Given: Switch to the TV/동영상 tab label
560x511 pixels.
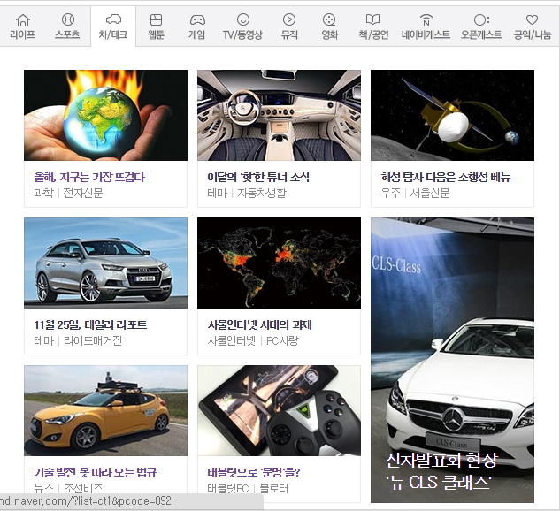Looking at the screenshot, I should tap(243, 34).
